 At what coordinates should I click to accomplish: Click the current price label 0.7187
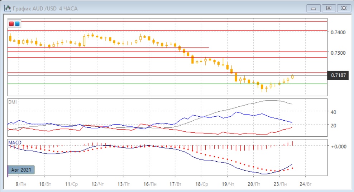point(339,75)
